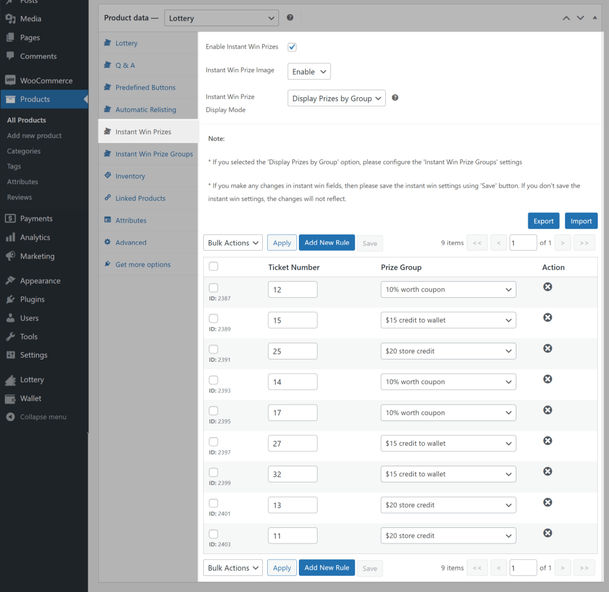This screenshot has width=609, height=592.
Task: Click ticket number field containing 27
Action: click(x=293, y=443)
